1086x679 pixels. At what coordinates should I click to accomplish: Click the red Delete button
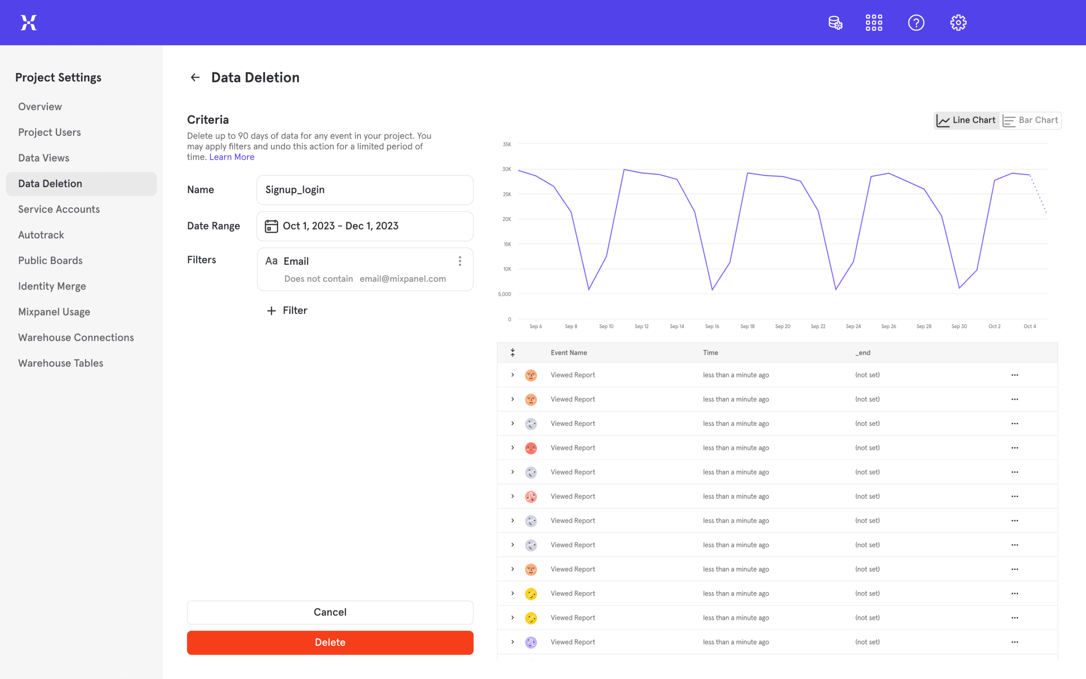tap(330, 642)
